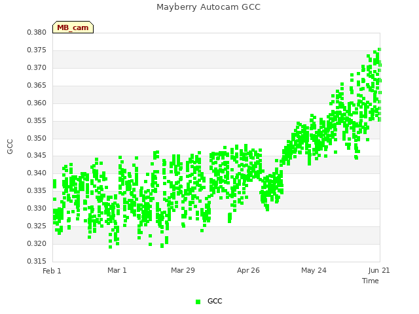Click the May 24 axis label
Image resolution: width=419 pixels, height=314 pixels.
point(314,270)
